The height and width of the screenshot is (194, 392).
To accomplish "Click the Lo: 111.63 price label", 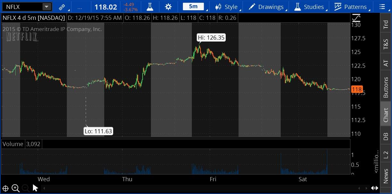I will (98, 131).
